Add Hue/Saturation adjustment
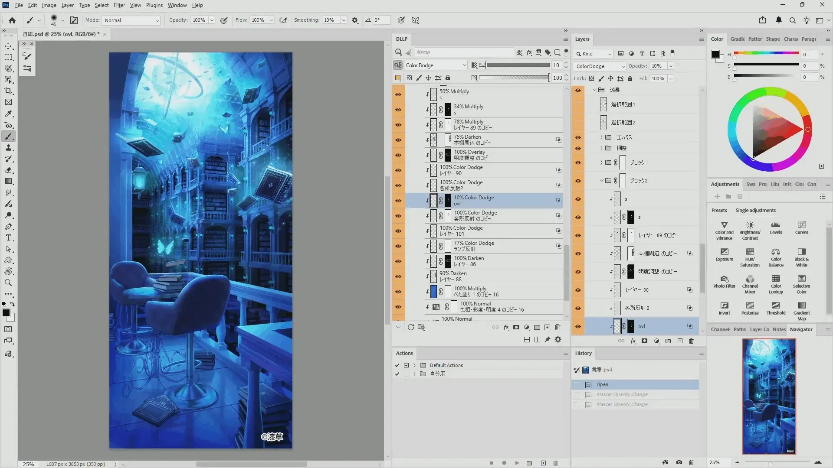 [750, 257]
